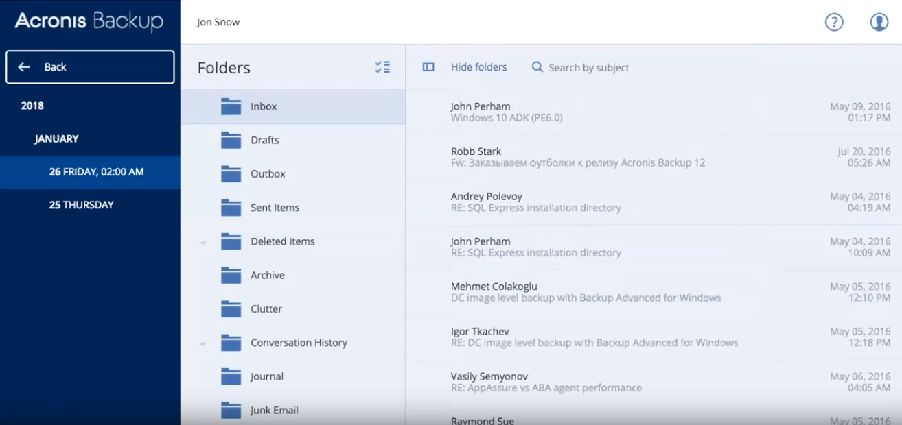Click the Folders panel heading
Viewport: 902px width, 425px height.
224,68
